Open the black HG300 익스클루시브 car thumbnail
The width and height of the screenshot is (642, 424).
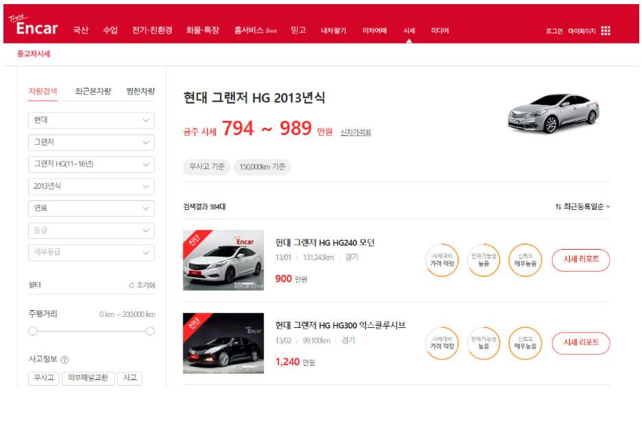coord(223,344)
